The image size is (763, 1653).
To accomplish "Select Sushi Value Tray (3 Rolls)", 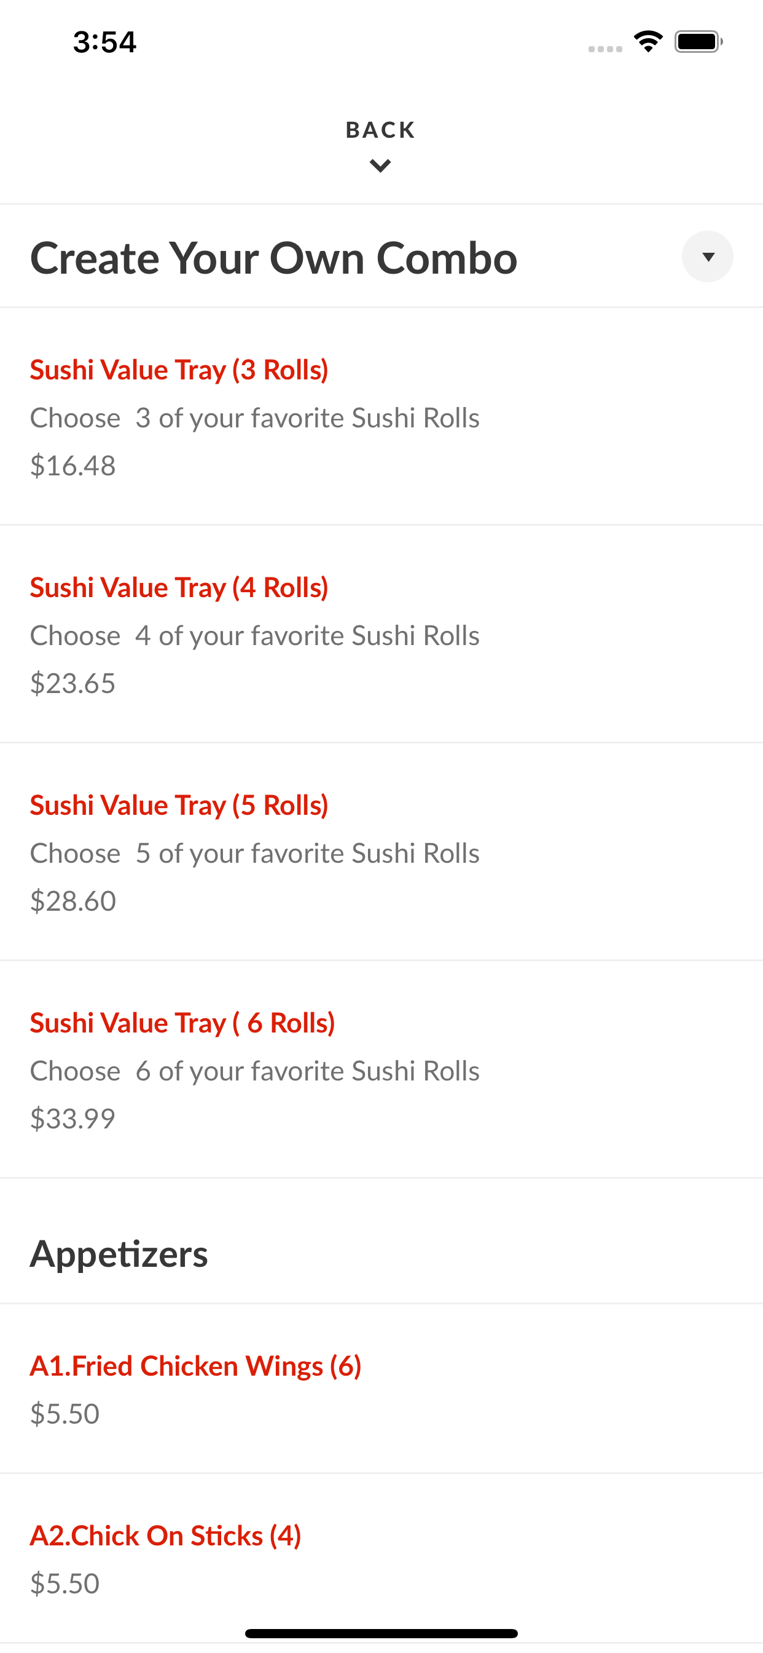I will (x=381, y=416).
